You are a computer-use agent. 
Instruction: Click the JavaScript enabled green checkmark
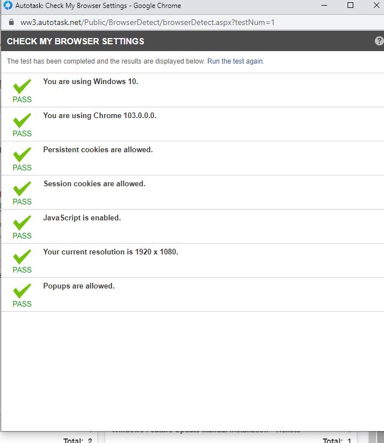[x=22, y=223]
